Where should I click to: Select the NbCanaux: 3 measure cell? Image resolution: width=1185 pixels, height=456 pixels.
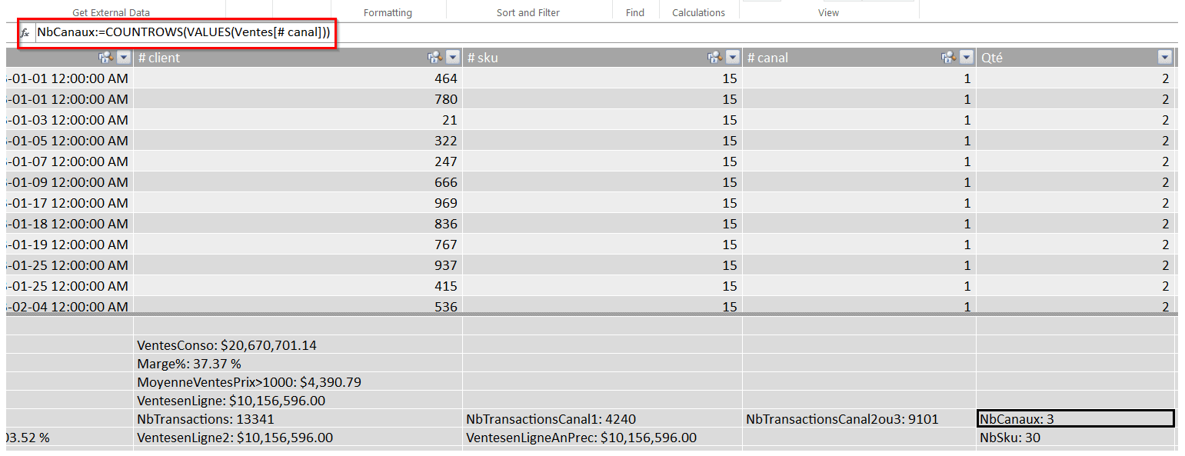tap(1075, 419)
